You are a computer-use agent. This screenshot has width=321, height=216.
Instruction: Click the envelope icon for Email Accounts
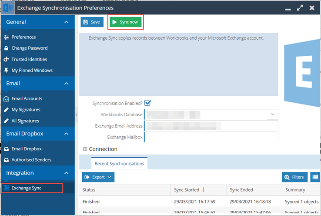click(7, 99)
